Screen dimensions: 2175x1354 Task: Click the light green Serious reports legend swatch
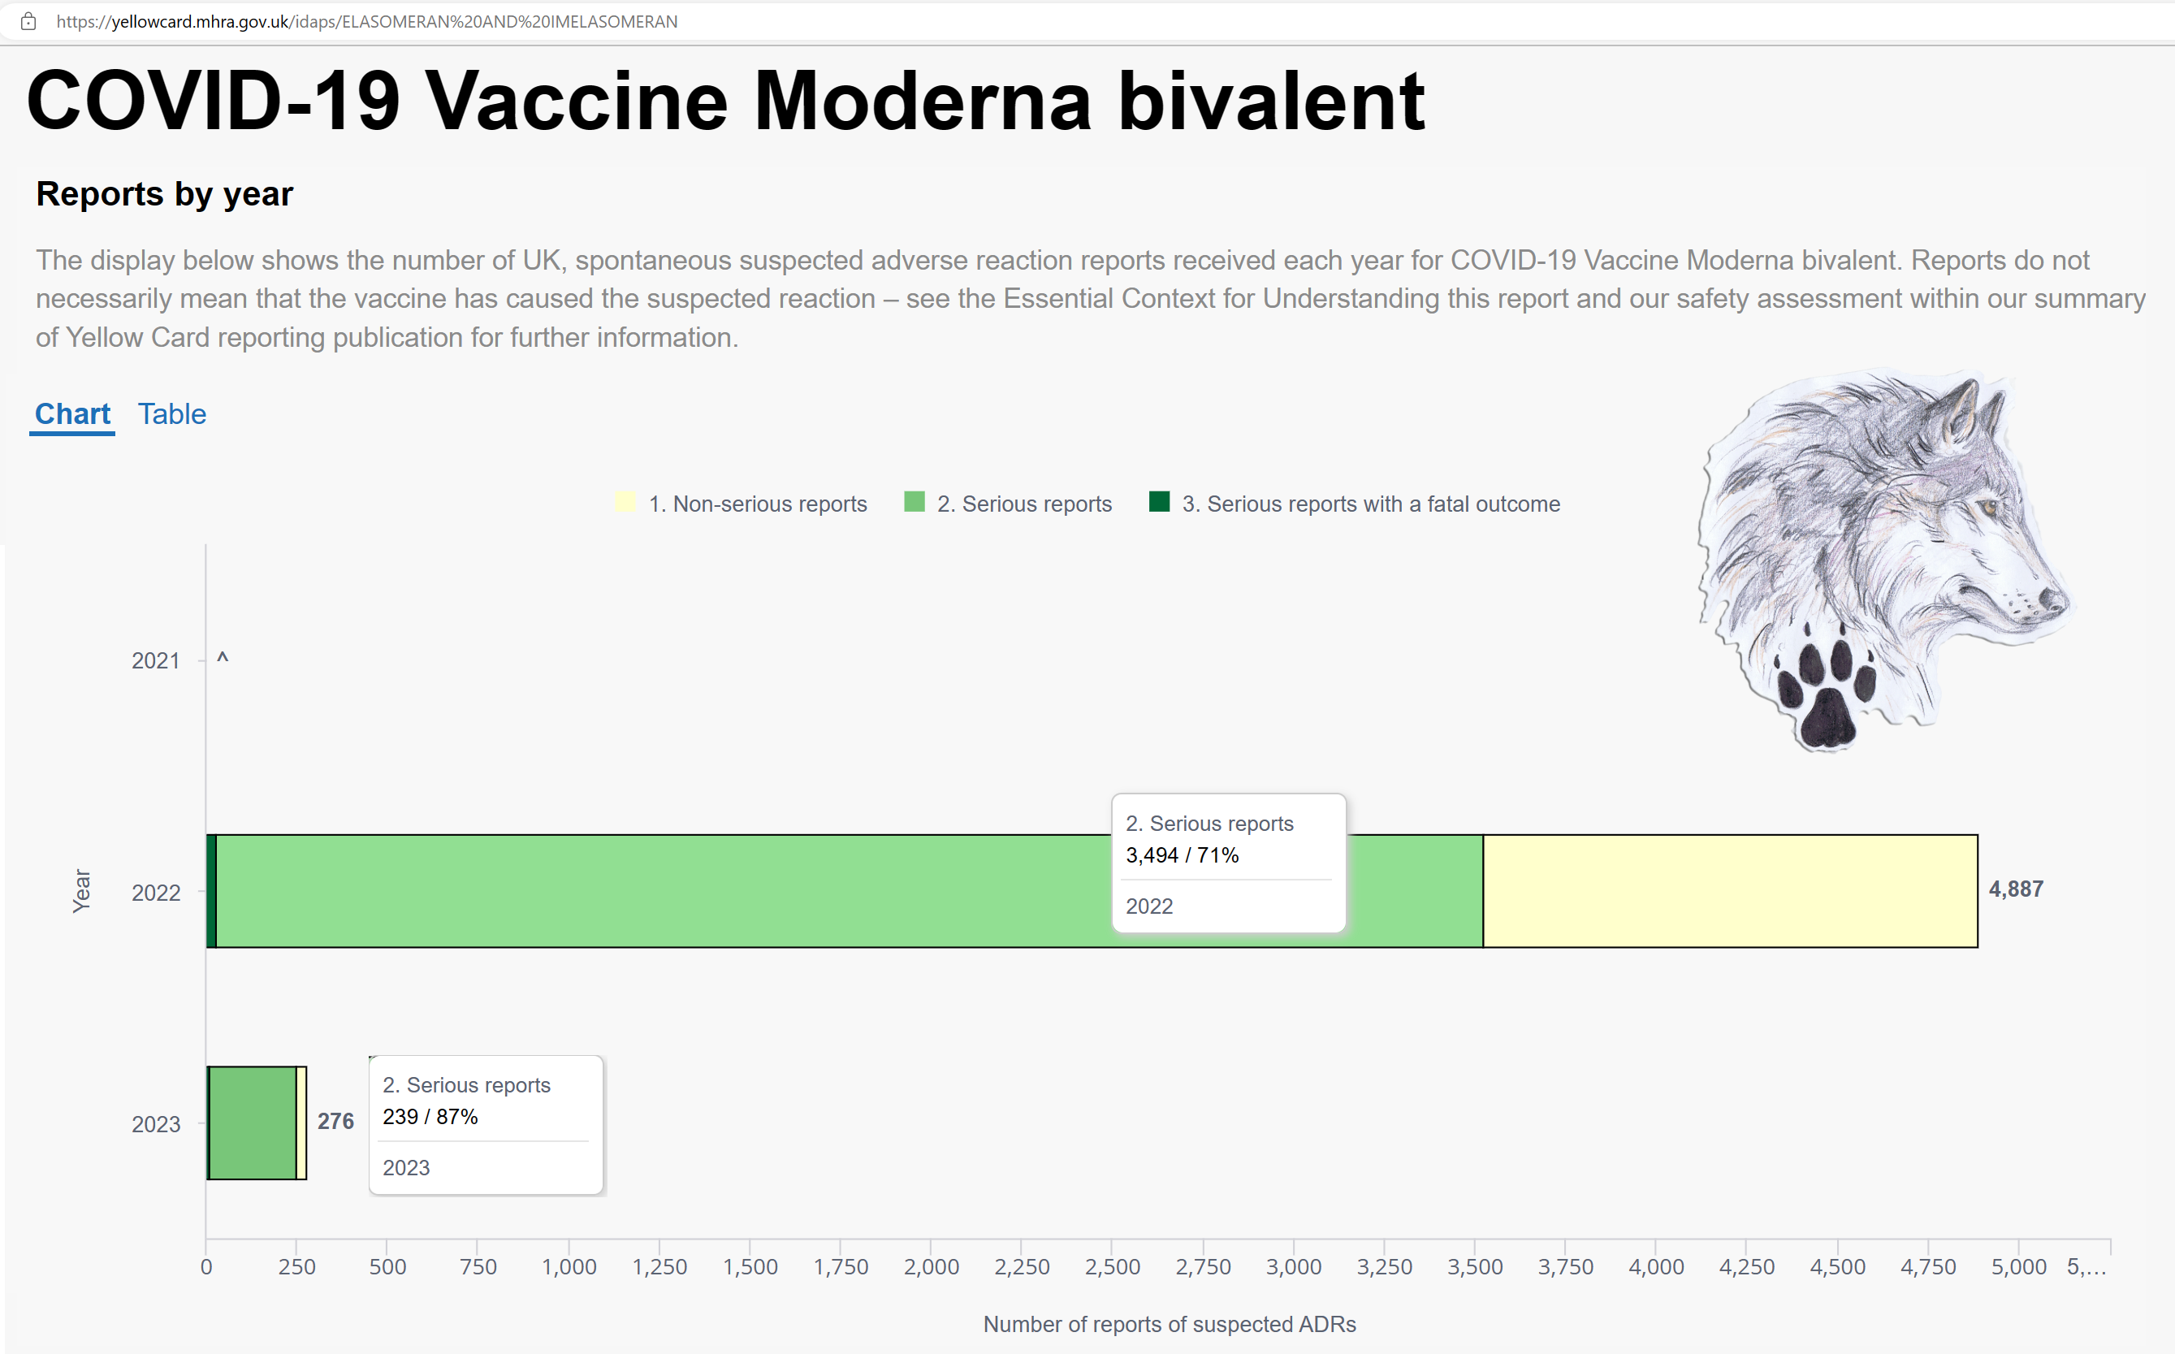[915, 501]
